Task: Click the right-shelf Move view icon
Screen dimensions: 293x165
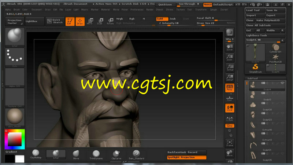Action: click(x=230, y=153)
